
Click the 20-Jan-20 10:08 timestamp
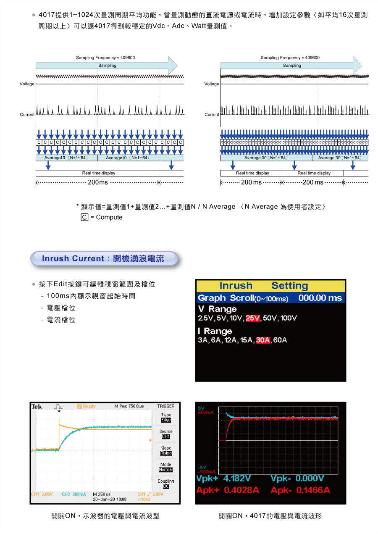pos(110,500)
